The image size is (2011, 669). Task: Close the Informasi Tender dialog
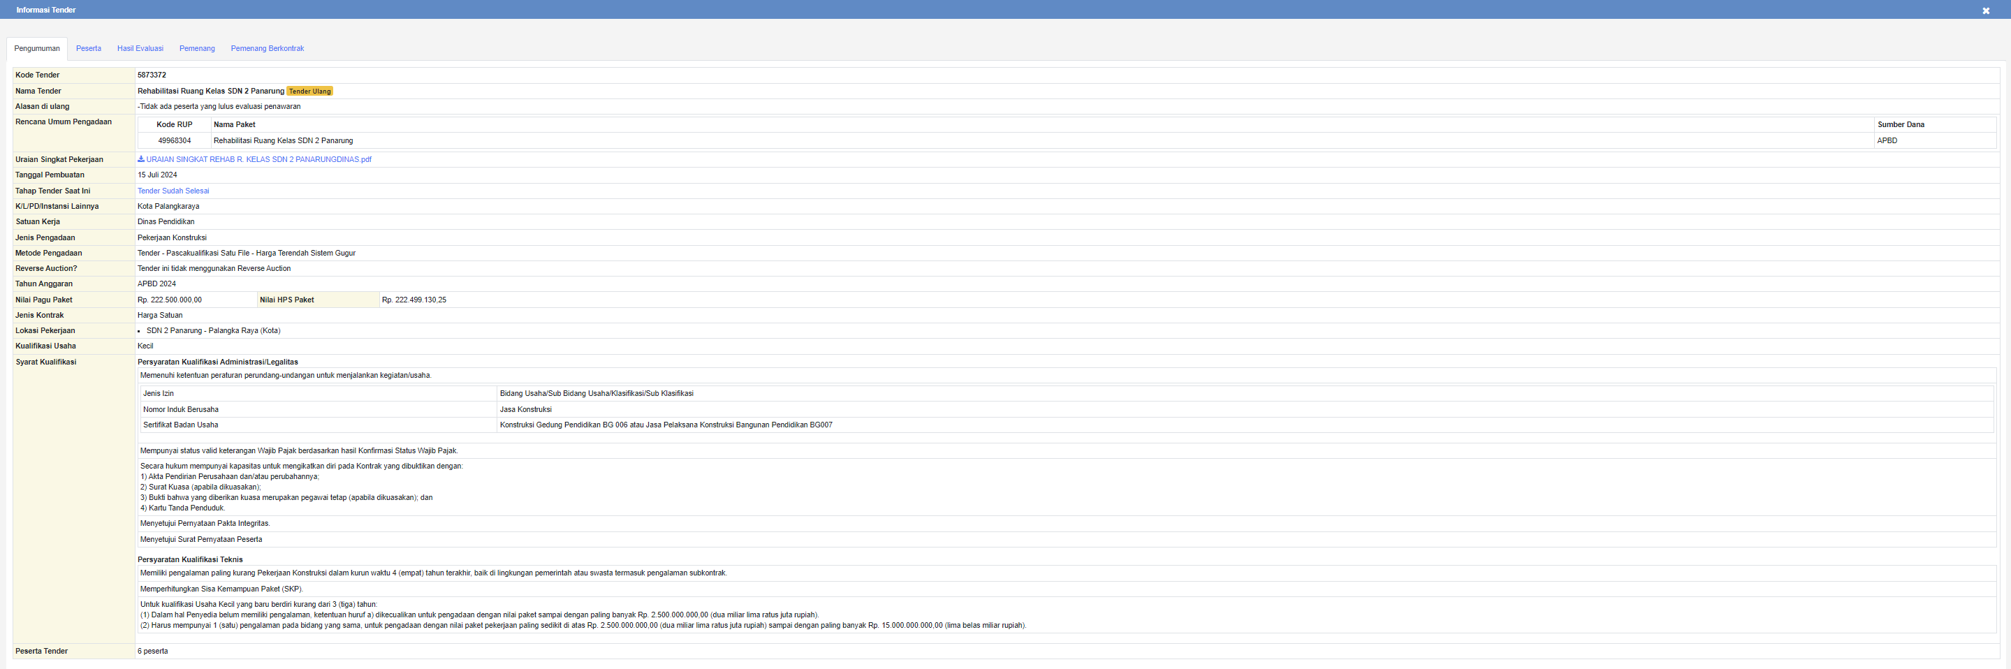click(1985, 10)
